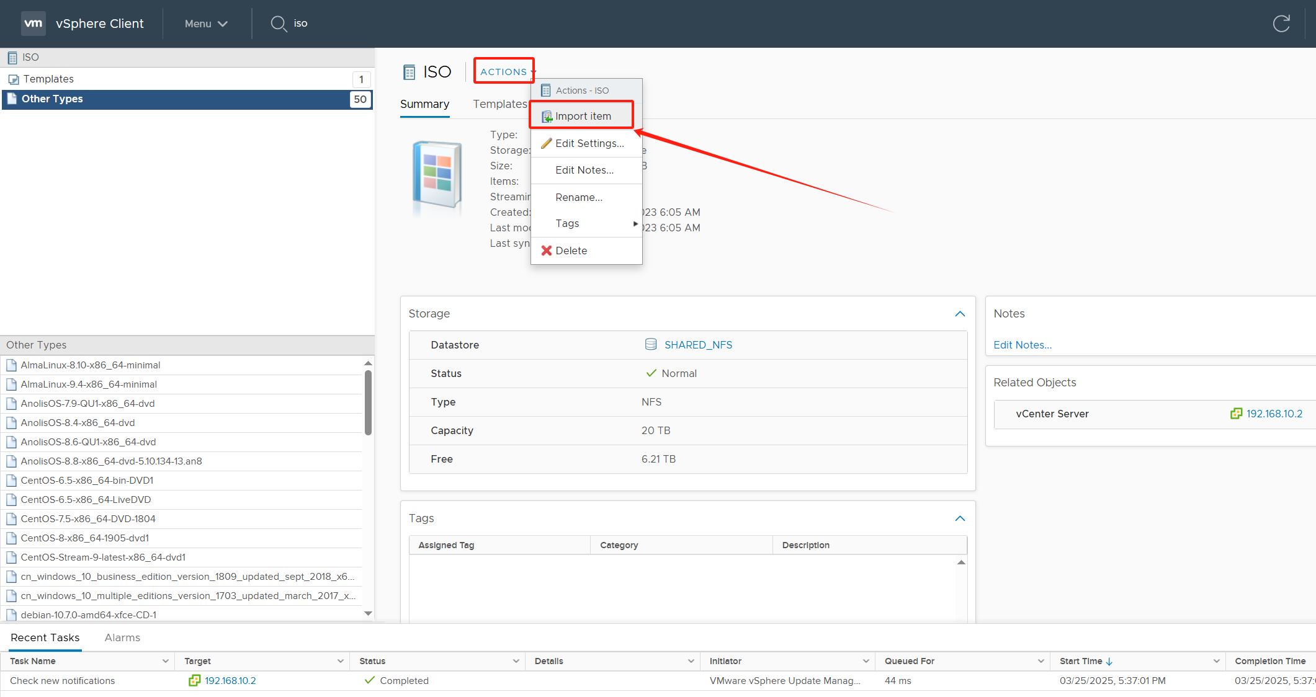Viewport: 1316px width, 697px height.
Task: Refresh the vSphere Client page
Action: 1281,24
